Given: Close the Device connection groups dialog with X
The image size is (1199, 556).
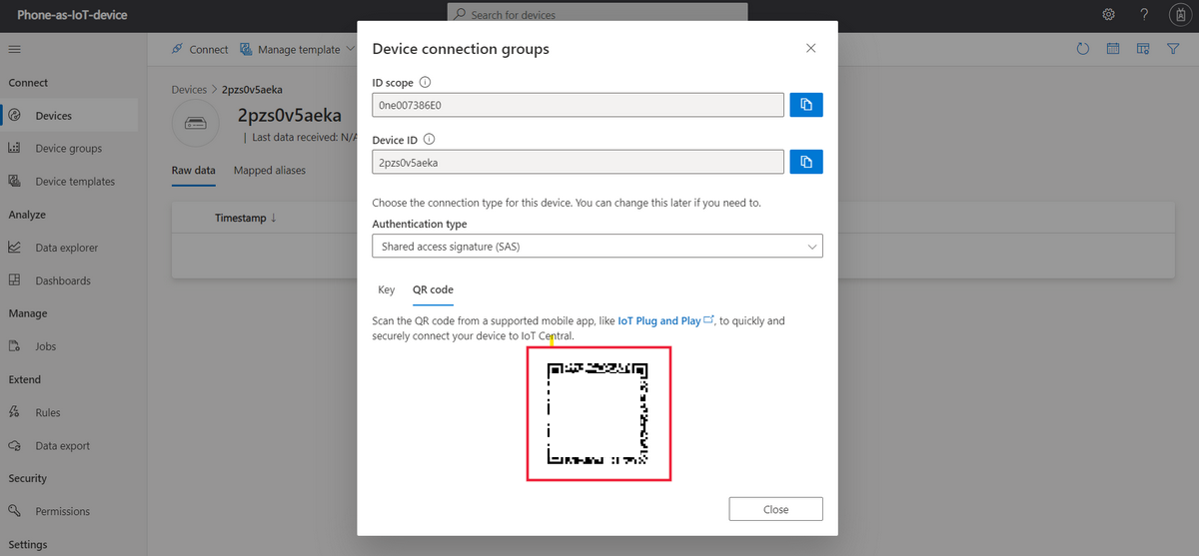Looking at the screenshot, I should (810, 48).
